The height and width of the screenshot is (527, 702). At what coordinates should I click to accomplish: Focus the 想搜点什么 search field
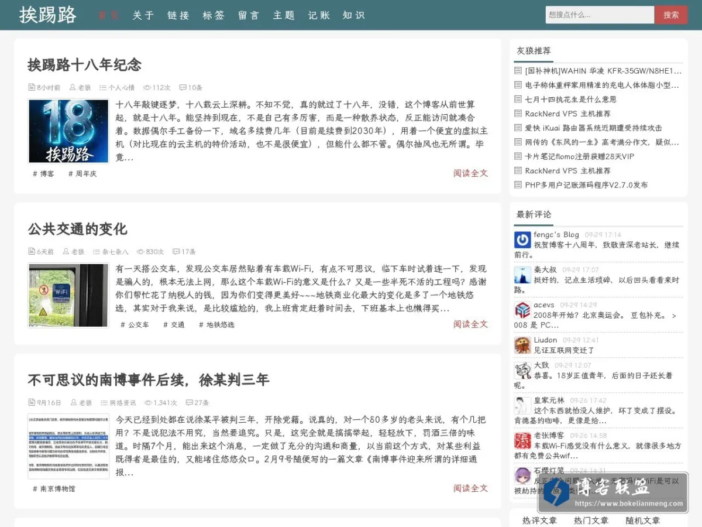(600, 15)
